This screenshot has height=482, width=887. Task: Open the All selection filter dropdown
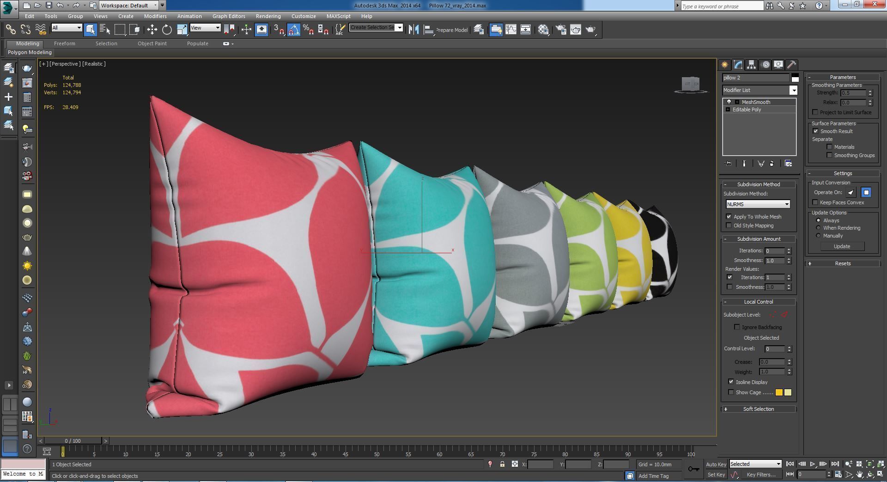pos(67,28)
